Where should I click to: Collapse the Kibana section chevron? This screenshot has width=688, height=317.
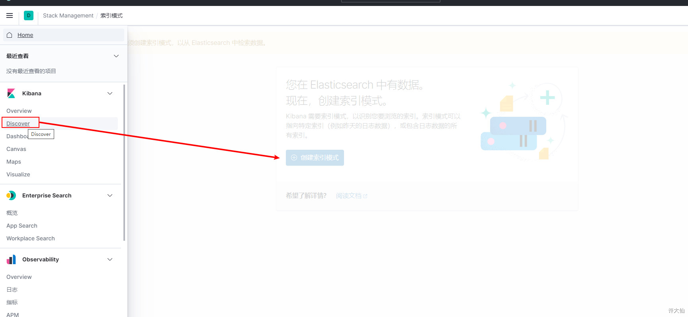point(110,93)
